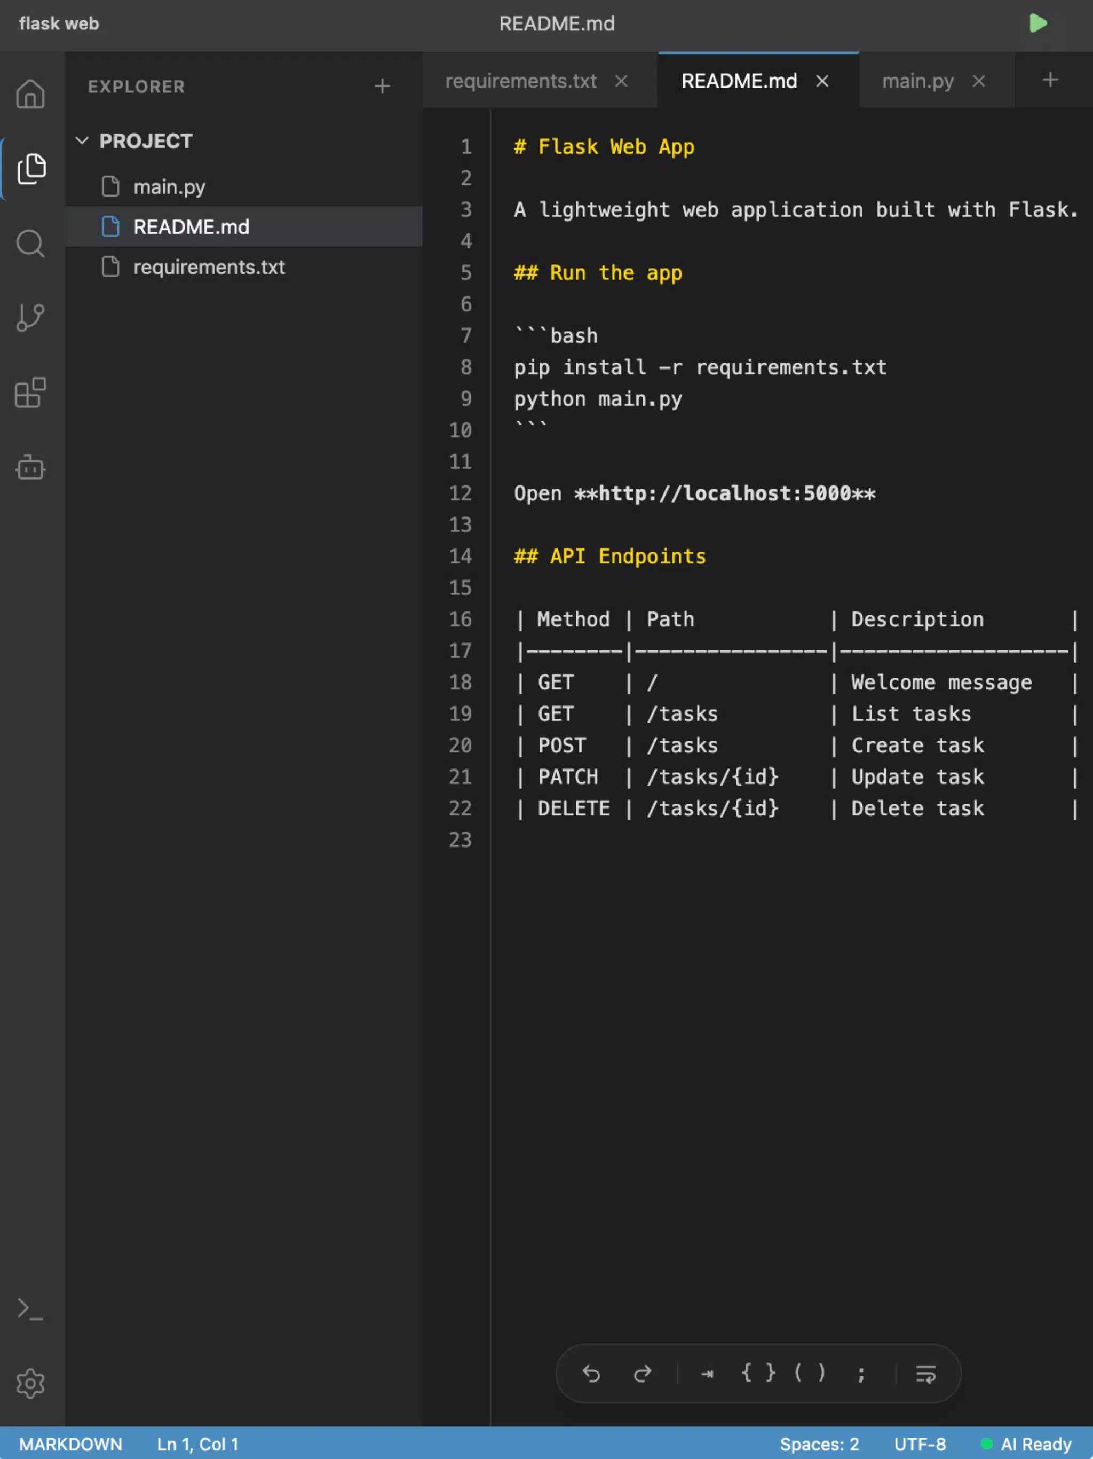Image resolution: width=1093 pixels, height=1459 pixels.
Task: Insert curly braces from the toolbar
Action: coord(758,1372)
